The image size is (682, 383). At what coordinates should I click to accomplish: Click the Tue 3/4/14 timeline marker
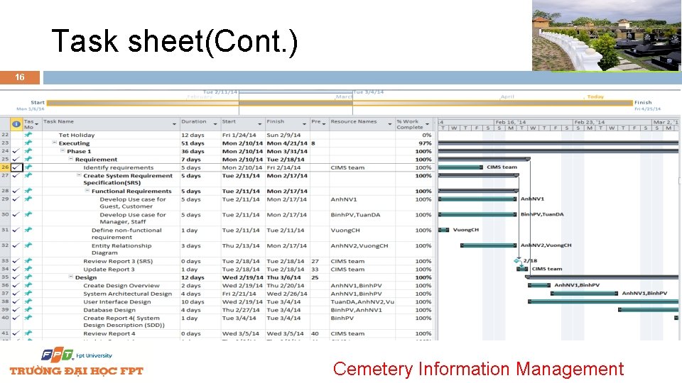click(x=369, y=92)
